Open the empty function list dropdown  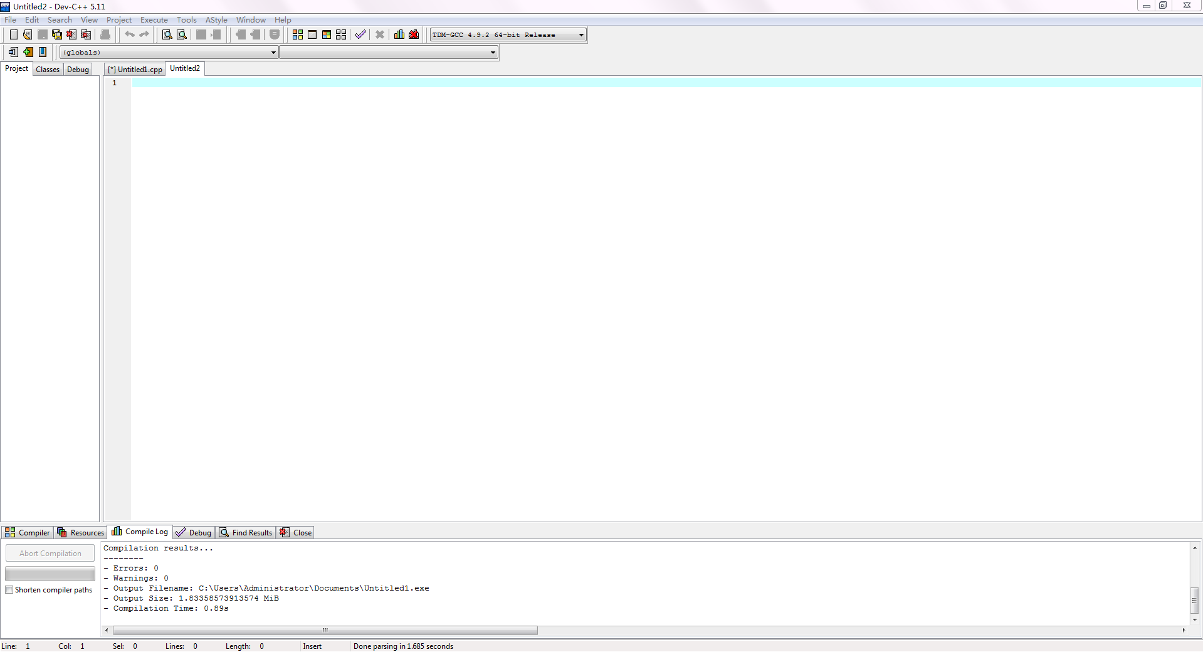click(493, 53)
